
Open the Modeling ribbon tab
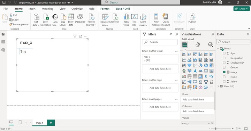pos(47,9)
